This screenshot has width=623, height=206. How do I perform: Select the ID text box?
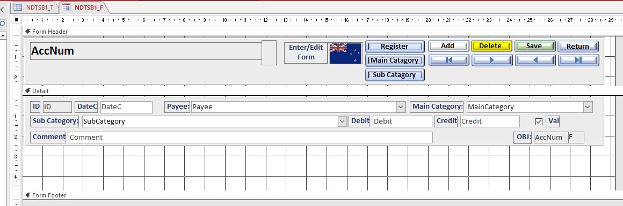click(57, 107)
